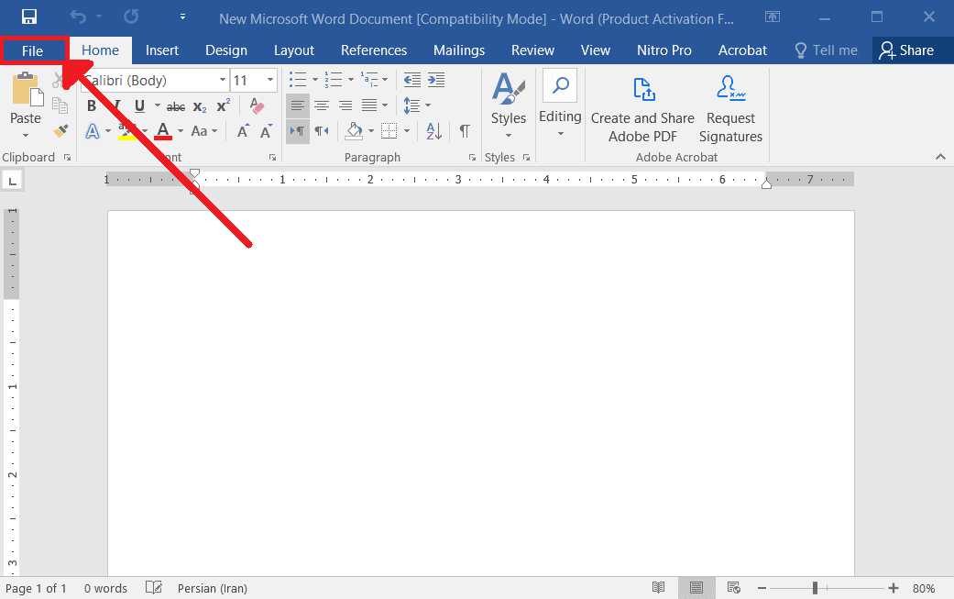Image resolution: width=954 pixels, height=599 pixels.
Task: Click the Share button
Action: coord(906,50)
